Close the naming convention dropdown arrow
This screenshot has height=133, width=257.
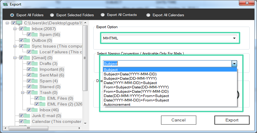234,63
